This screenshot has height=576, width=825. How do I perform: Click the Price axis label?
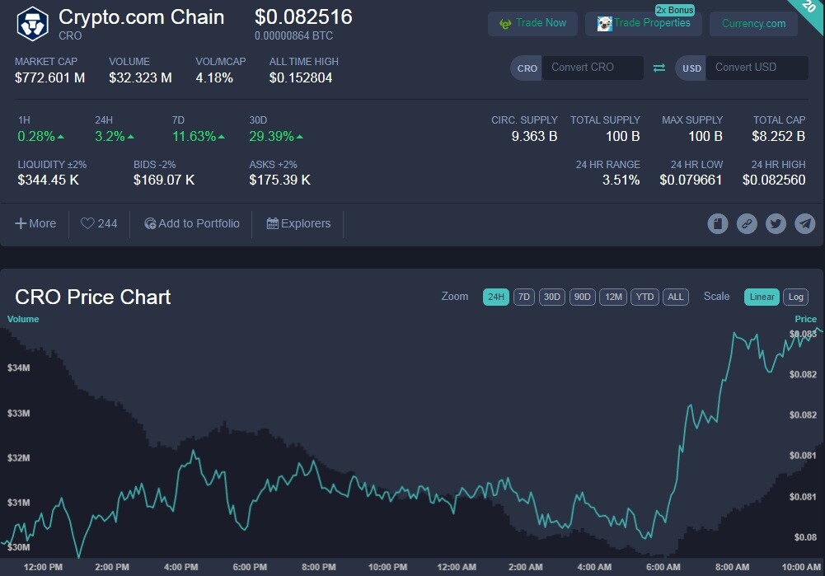click(805, 319)
